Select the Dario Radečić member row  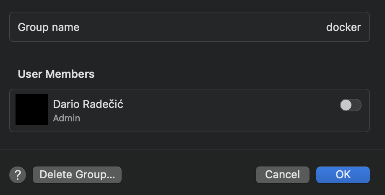190,110
